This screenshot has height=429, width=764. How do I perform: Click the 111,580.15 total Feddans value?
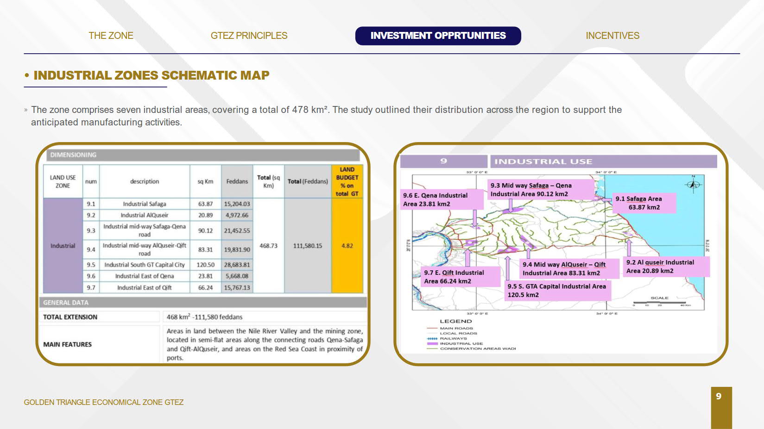308,246
